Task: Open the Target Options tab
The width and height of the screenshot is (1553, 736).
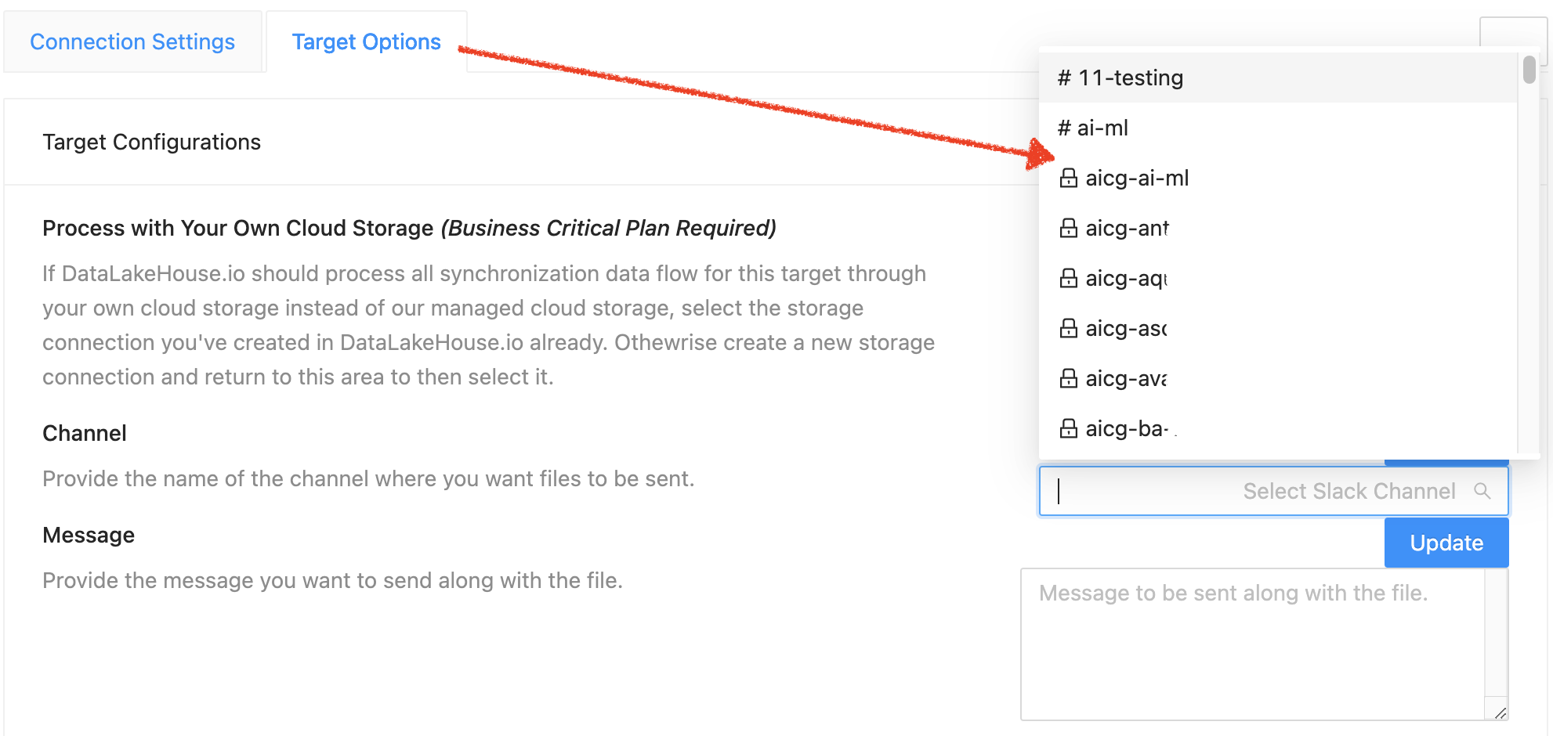Action: [366, 42]
